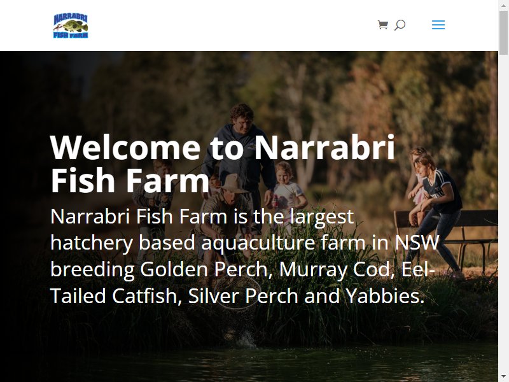Click the "Welcome to Narrabri Fish Farm" heading

point(223,164)
